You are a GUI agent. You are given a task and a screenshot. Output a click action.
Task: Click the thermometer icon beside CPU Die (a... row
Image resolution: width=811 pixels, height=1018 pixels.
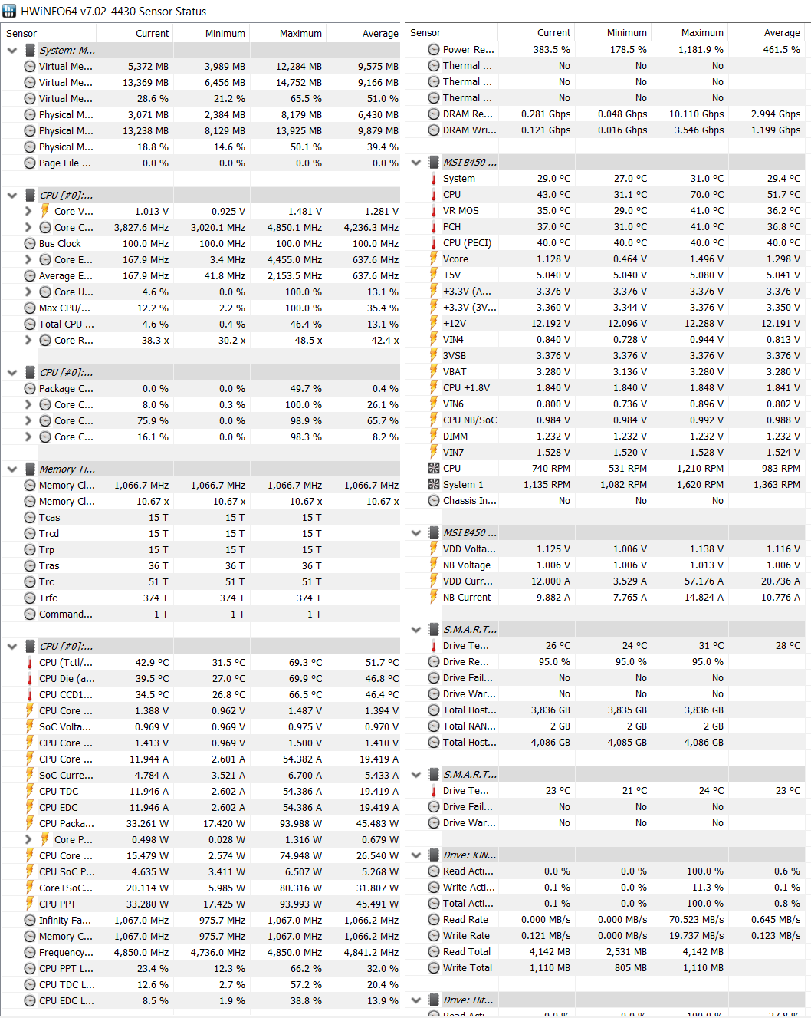pyautogui.click(x=30, y=678)
